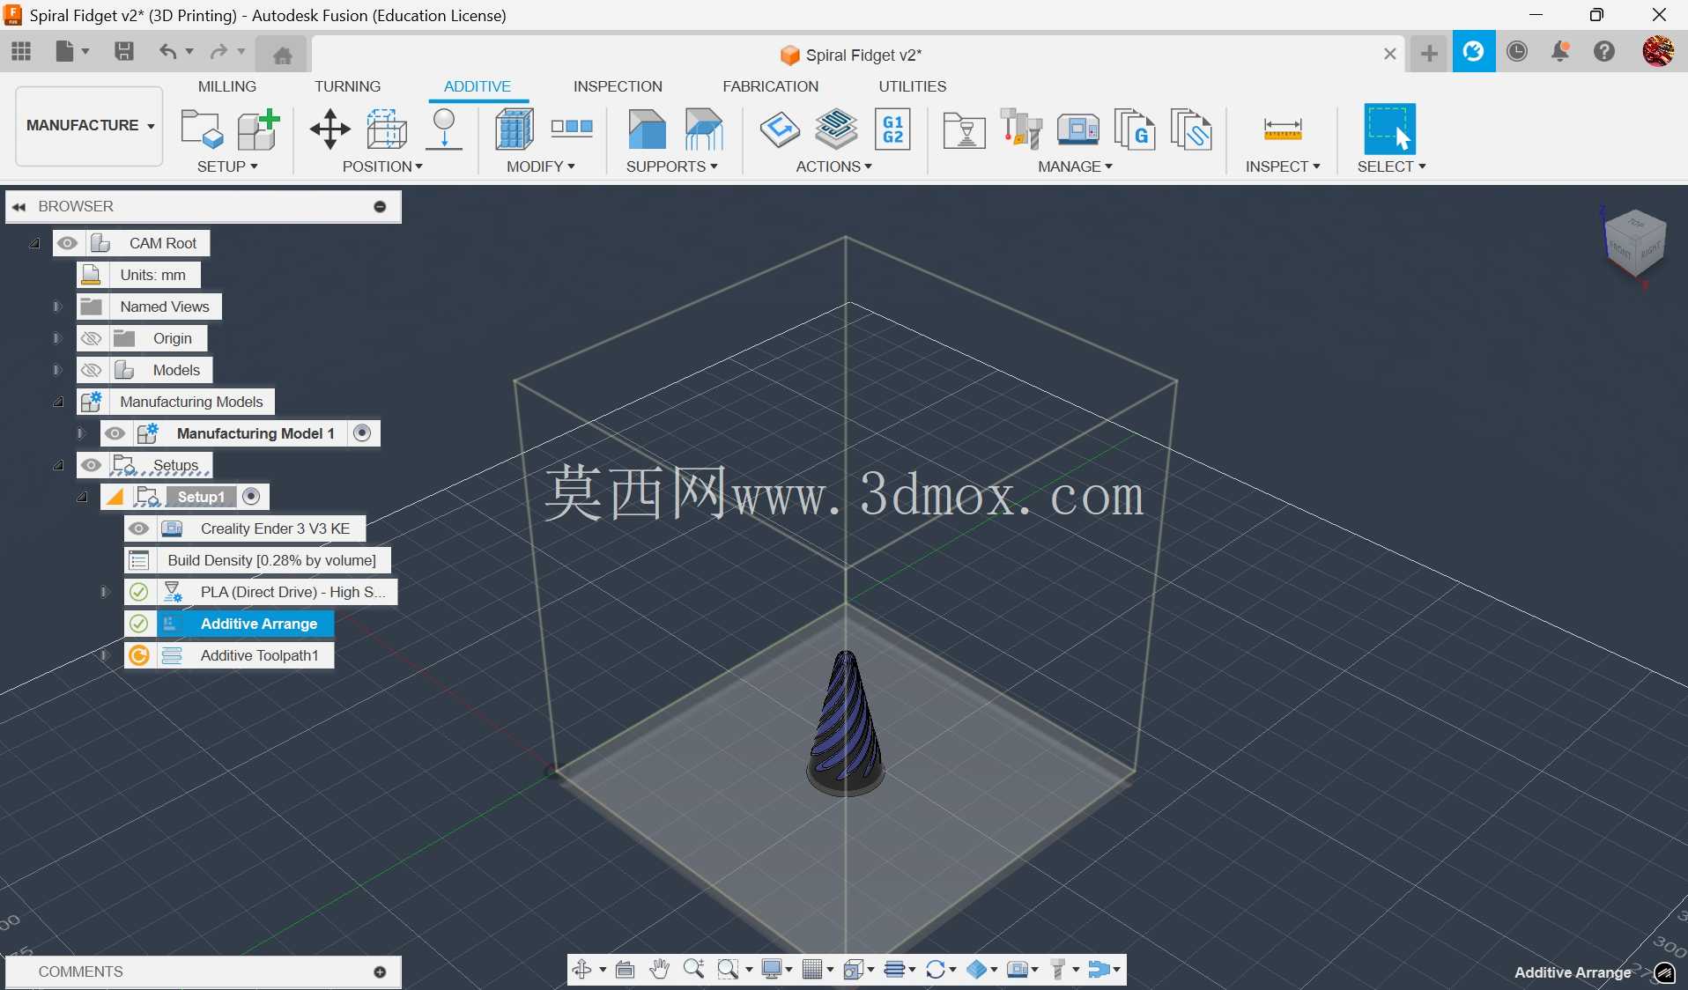Click the Zoom magnifier in navigation bar

694,970
